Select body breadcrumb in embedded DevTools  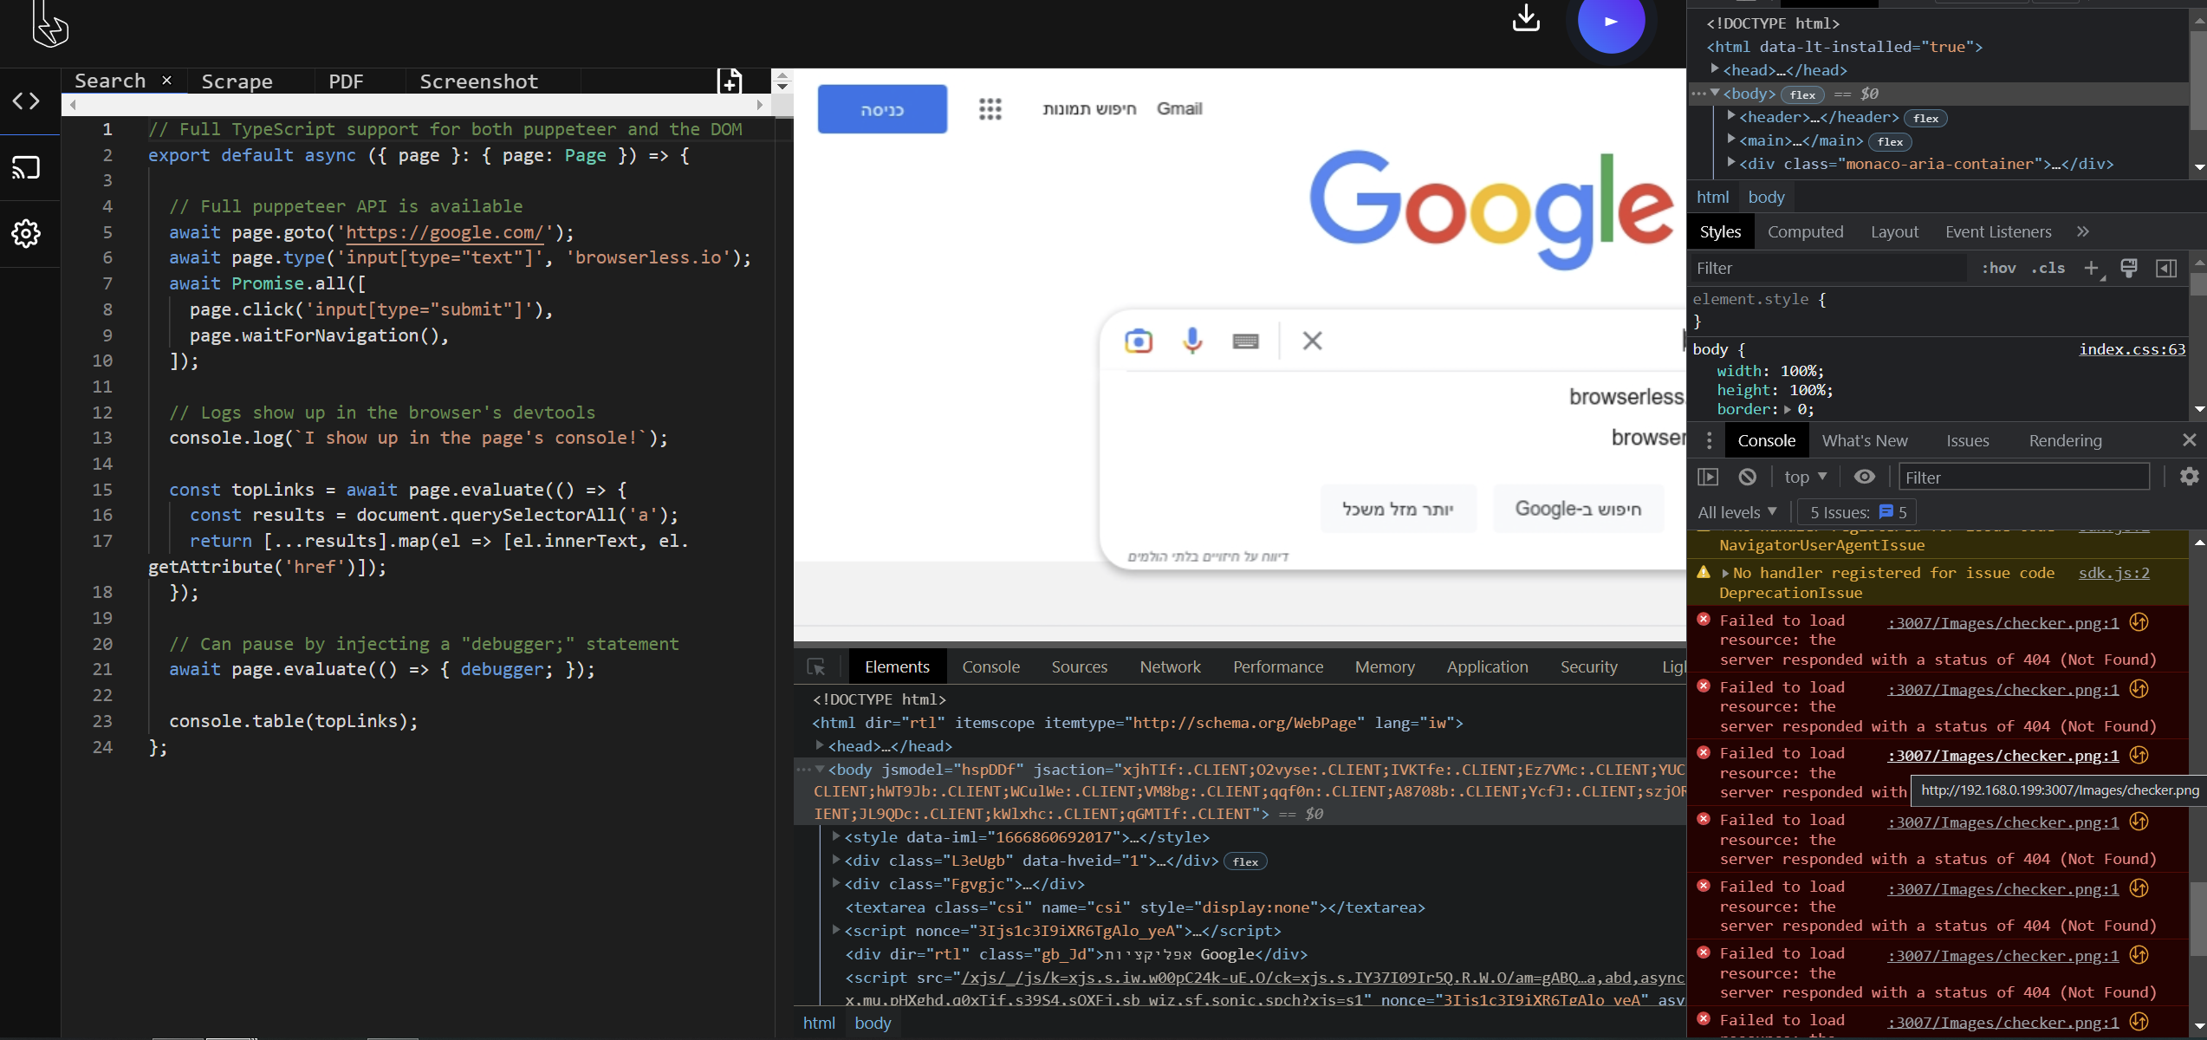[x=873, y=1023]
